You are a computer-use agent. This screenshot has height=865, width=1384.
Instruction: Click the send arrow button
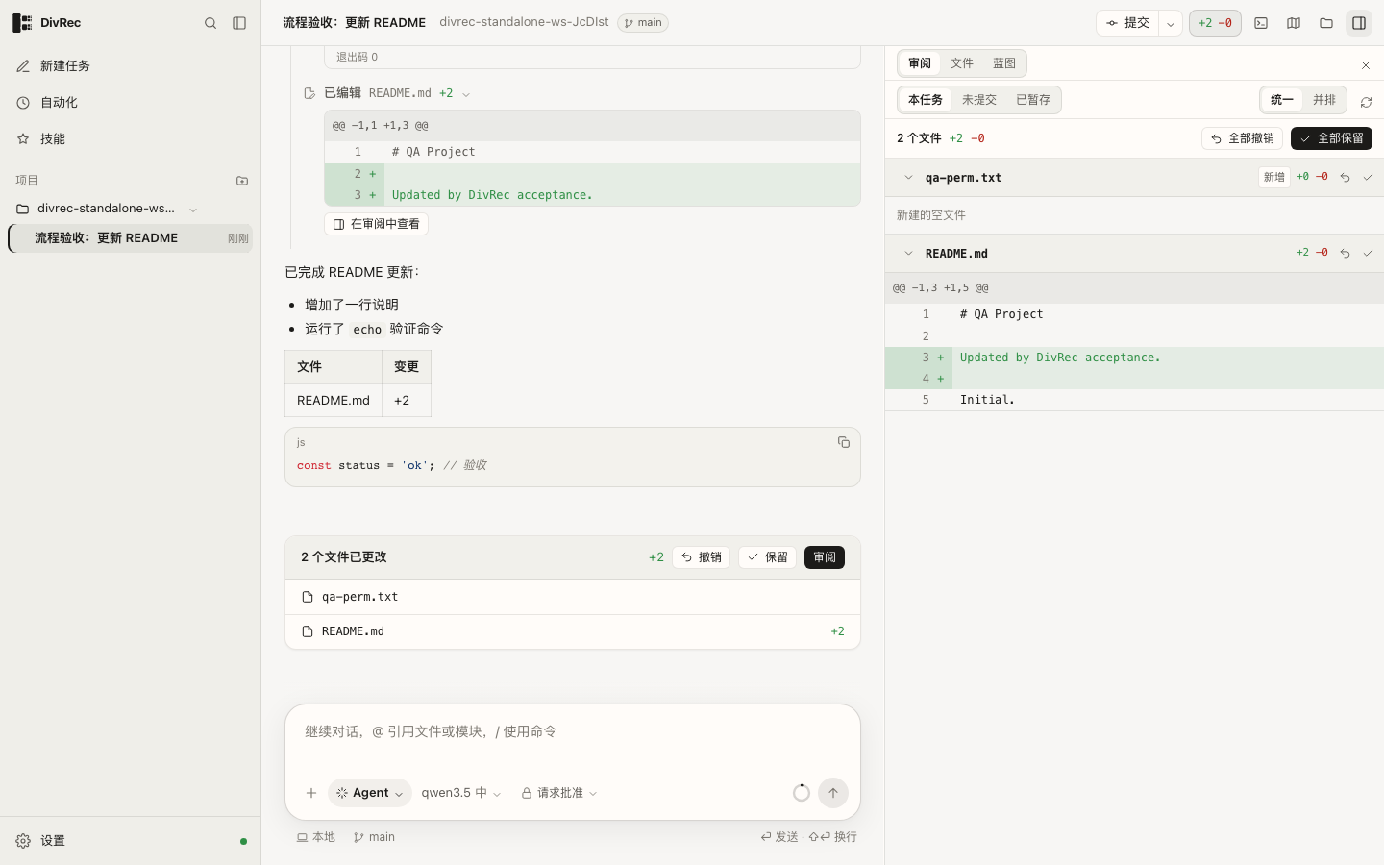pyautogui.click(x=833, y=793)
